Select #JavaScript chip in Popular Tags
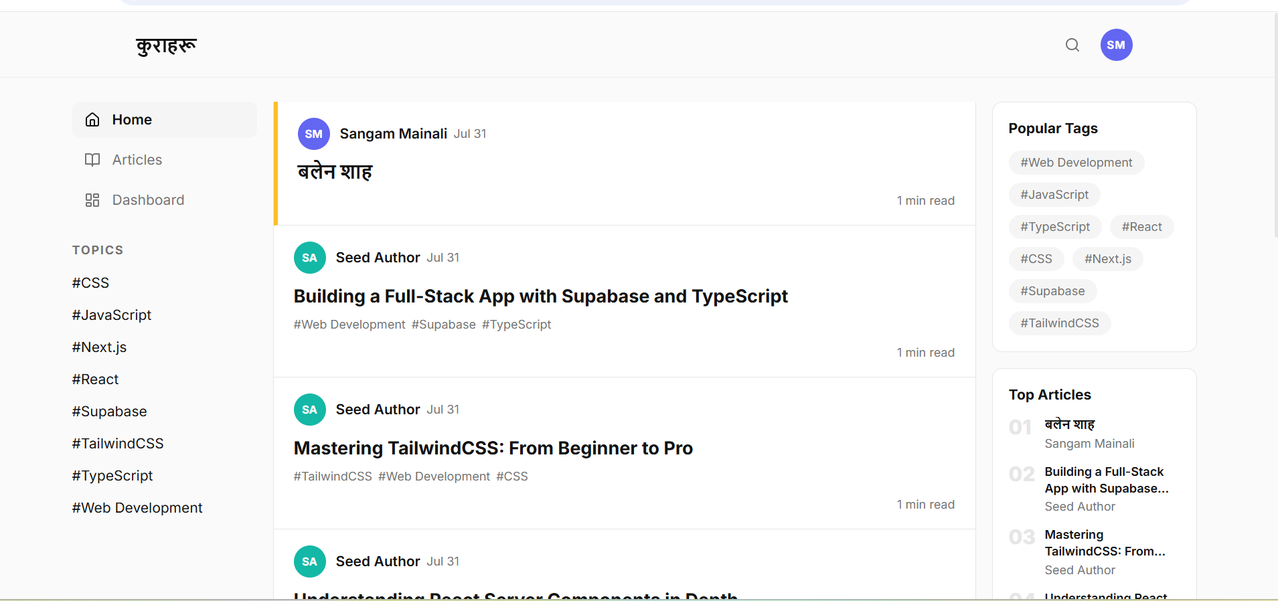The height and width of the screenshot is (601, 1278). [x=1054, y=195]
